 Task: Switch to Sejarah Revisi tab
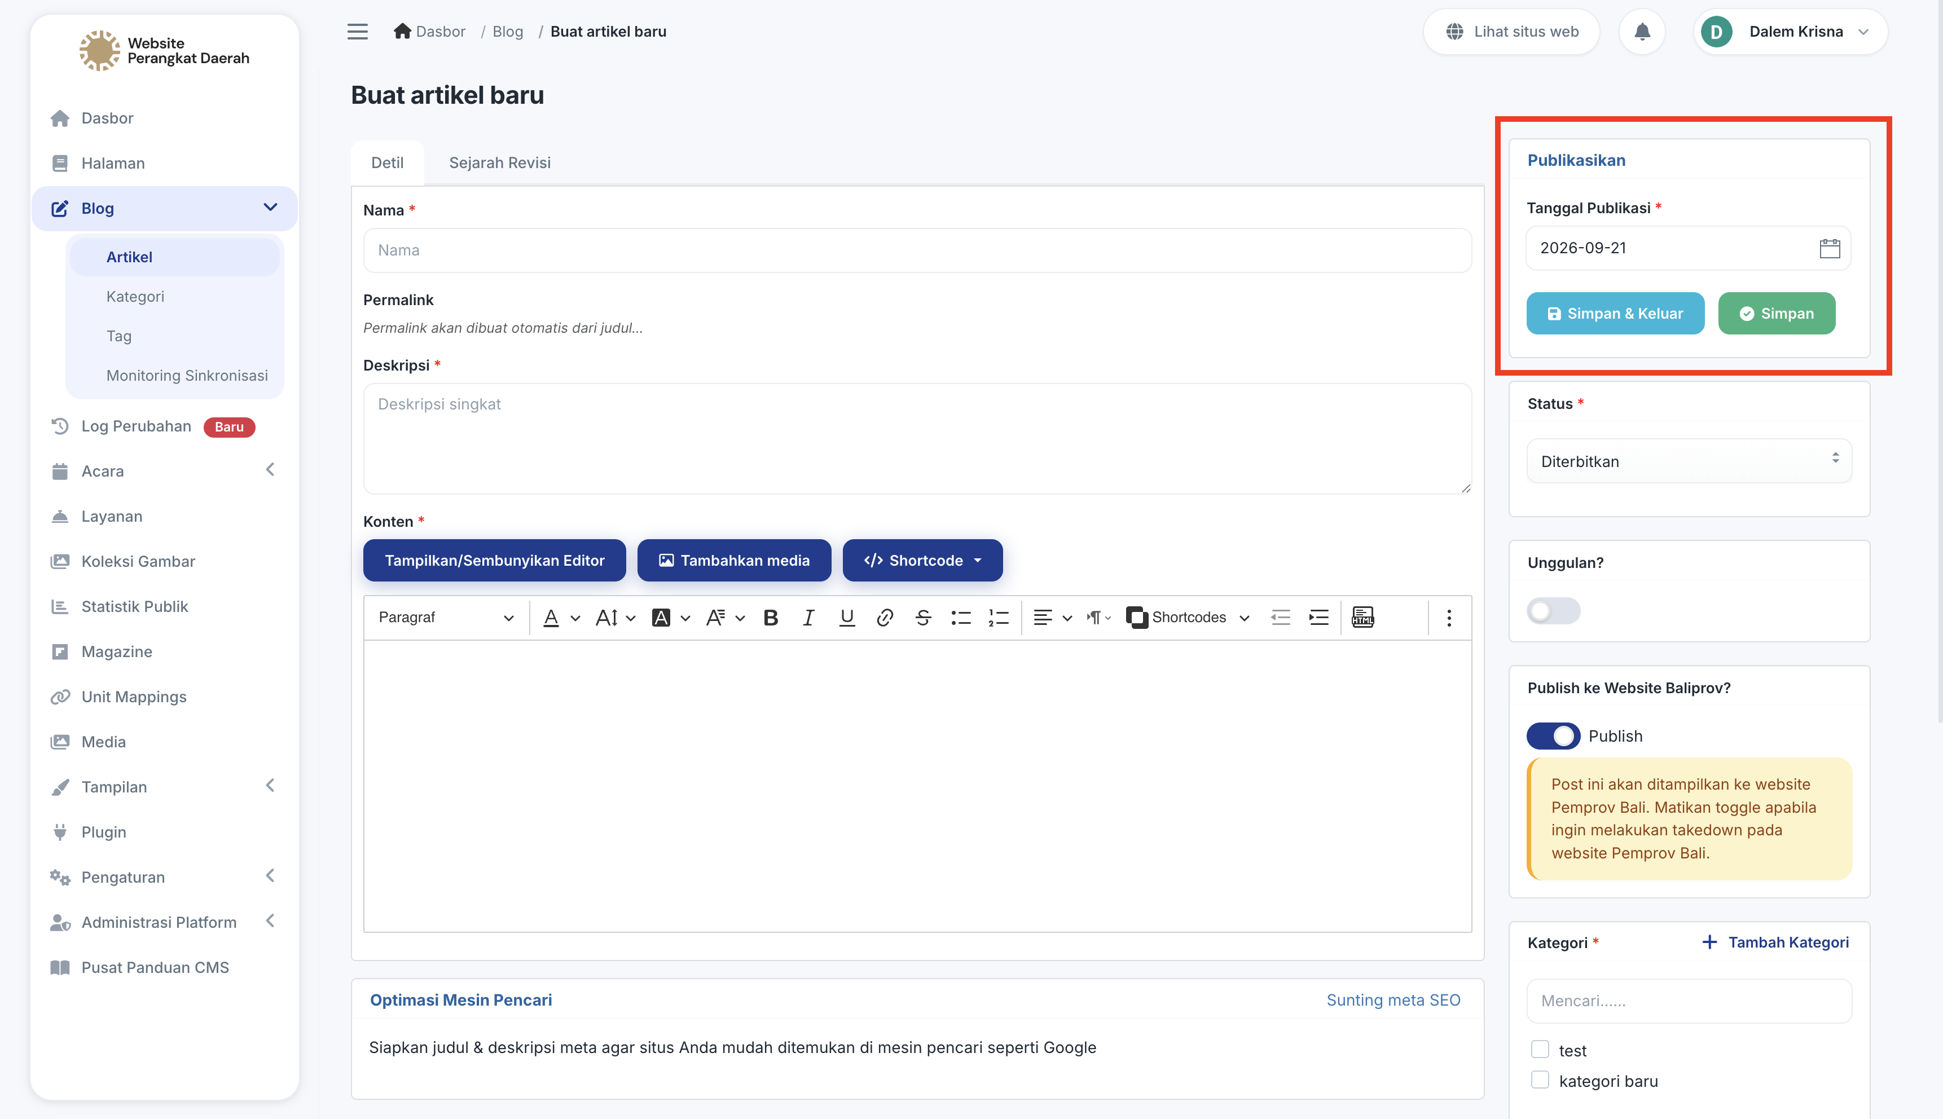pos(500,163)
